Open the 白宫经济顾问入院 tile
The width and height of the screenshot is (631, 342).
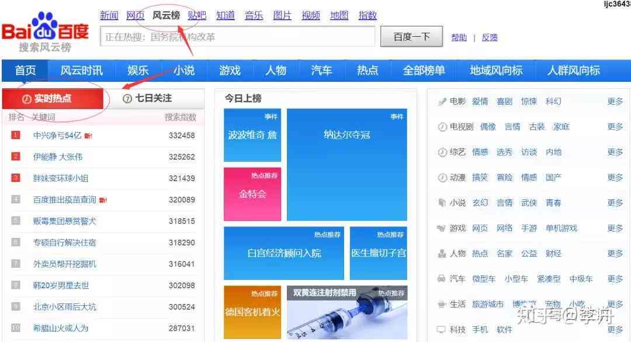[284, 253]
